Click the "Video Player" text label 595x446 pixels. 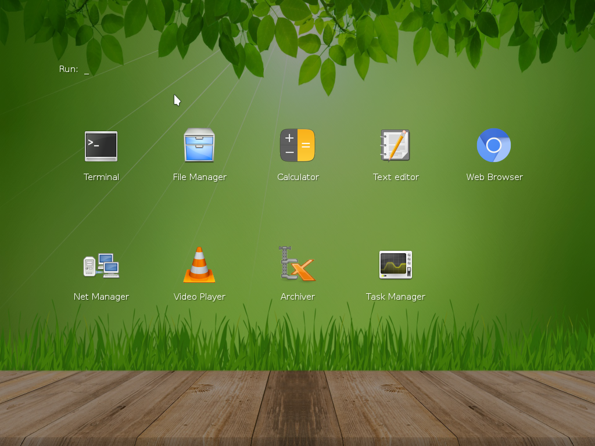click(199, 297)
